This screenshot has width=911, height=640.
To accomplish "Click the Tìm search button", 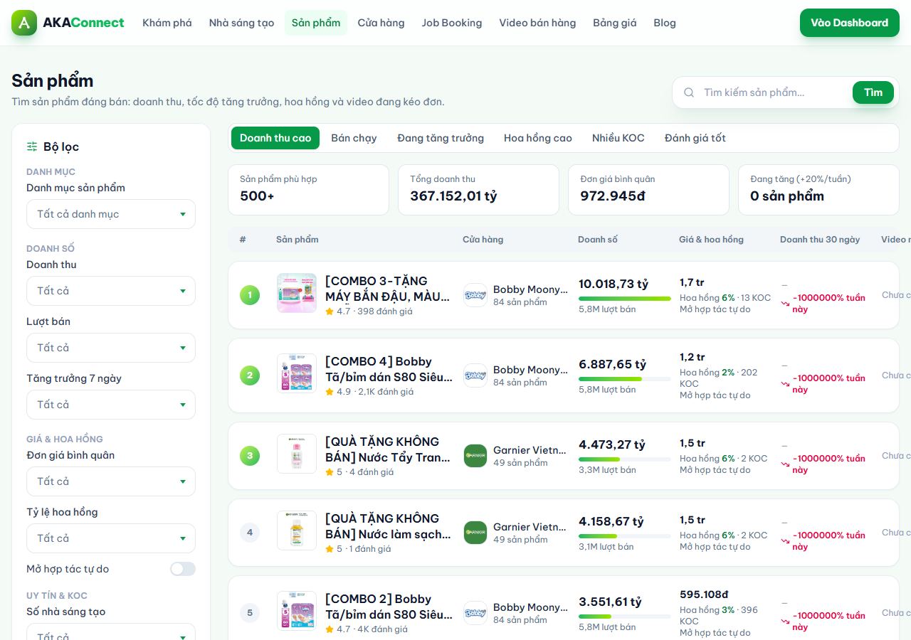I will [x=873, y=92].
